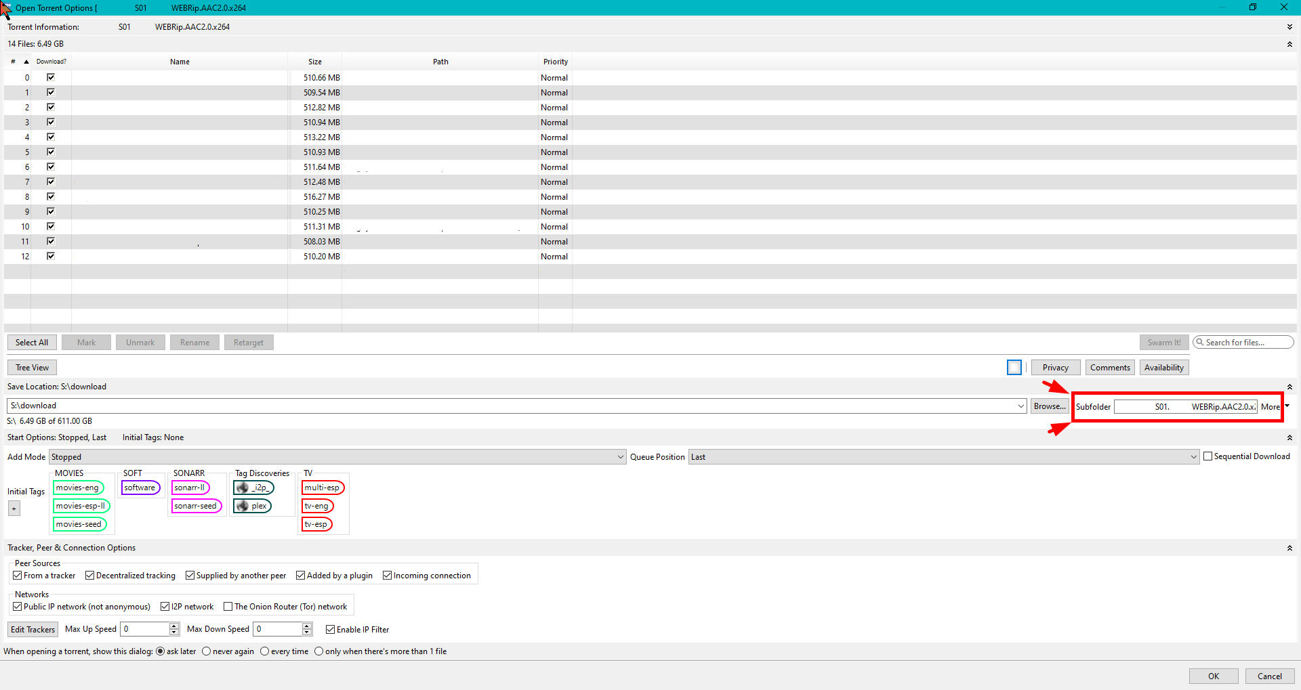Click the Select All button
The height and width of the screenshot is (690, 1301).
coord(32,343)
